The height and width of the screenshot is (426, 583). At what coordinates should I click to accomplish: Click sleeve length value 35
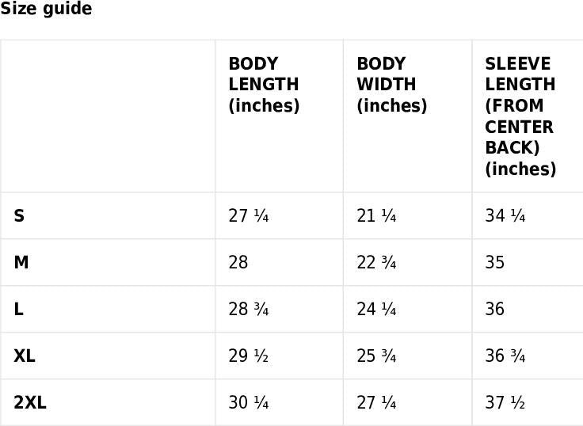point(495,262)
